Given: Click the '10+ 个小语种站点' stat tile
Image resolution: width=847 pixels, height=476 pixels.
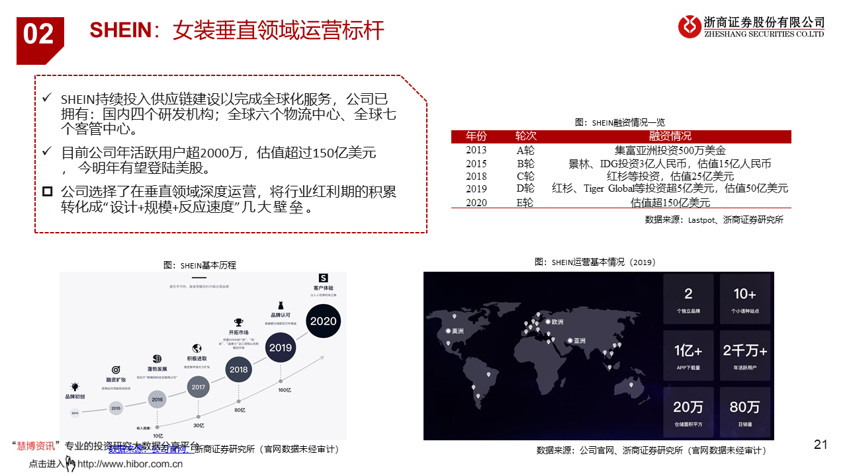Looking at the screenshot, I should (x=745, y=299).
